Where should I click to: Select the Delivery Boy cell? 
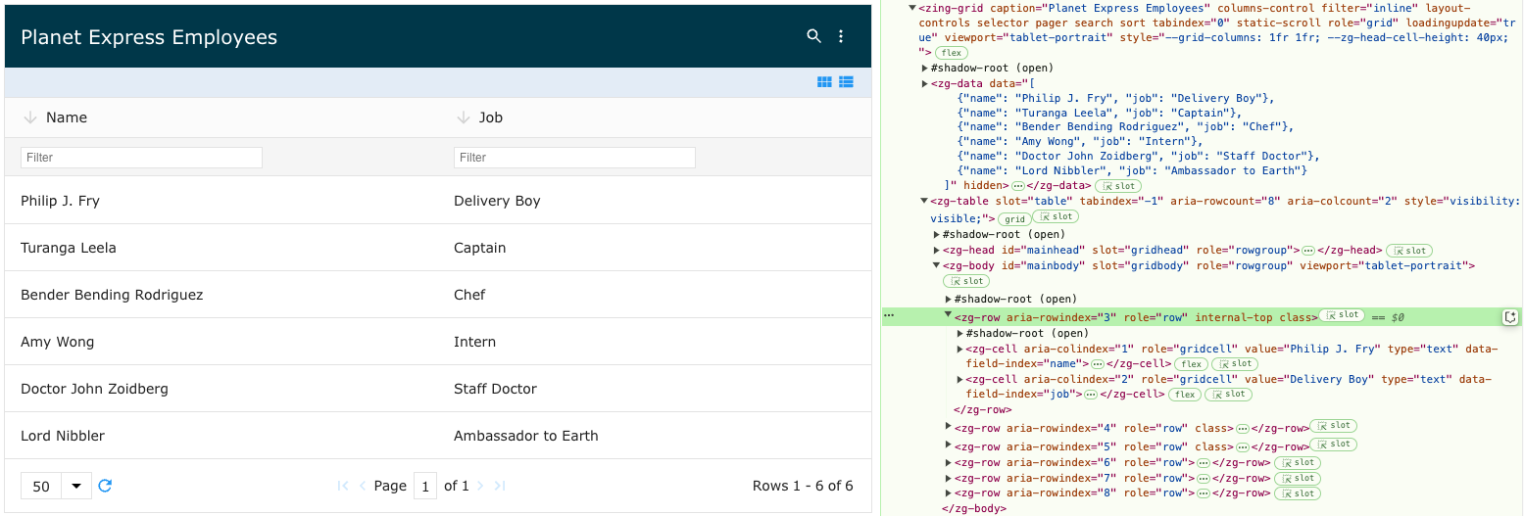(x=655, y=201)
